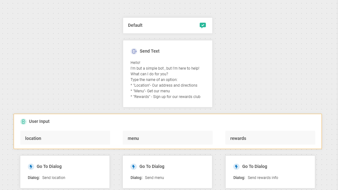Select the User Input heading
Image resolution: width=338 pixels, height=190 pixels.
(x=39, y=122)
